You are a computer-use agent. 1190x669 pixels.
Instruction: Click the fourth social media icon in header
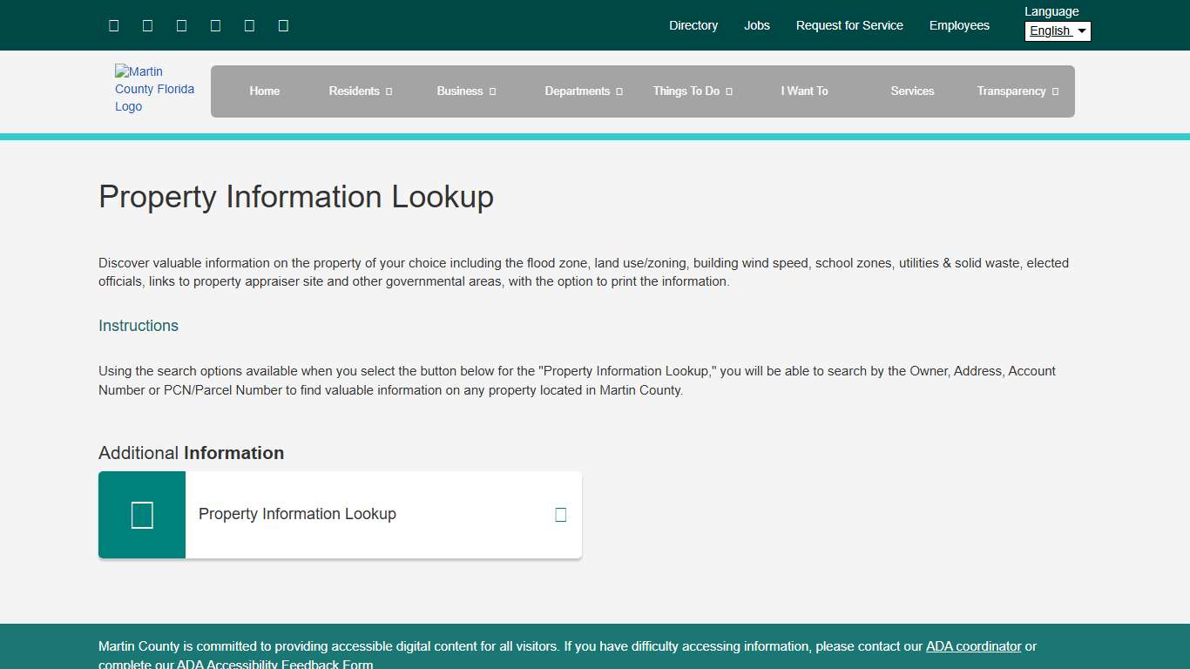pyautogui.click(x=215, y=25)
